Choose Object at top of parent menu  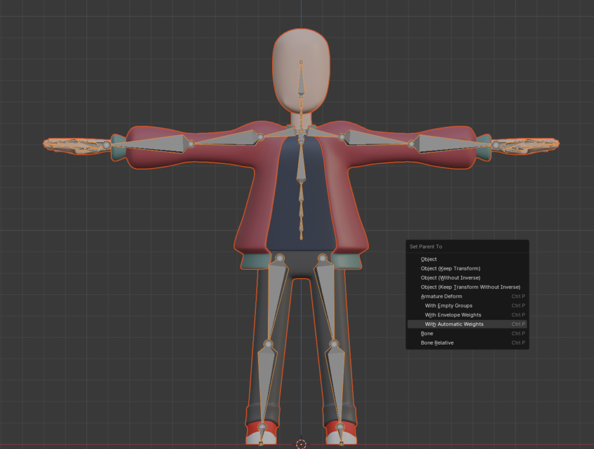429,260
